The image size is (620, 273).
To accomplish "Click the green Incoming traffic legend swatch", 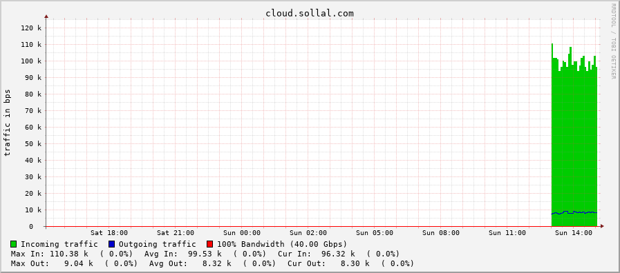I will coord(13,244).
